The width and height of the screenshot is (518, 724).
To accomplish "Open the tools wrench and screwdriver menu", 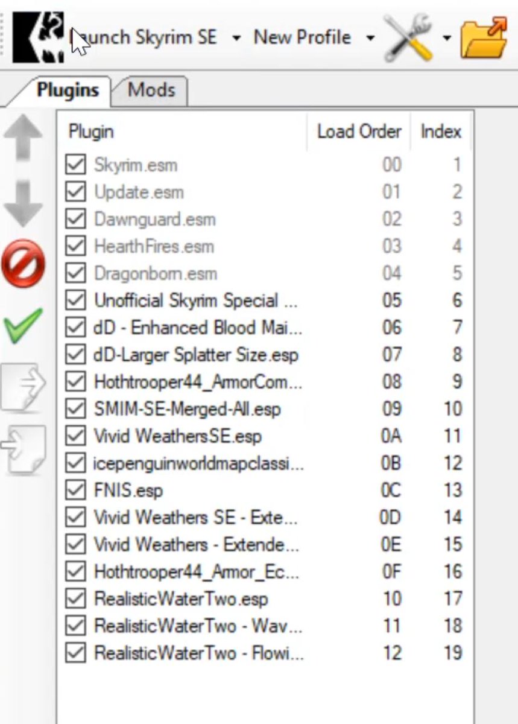I will [408, 38].
